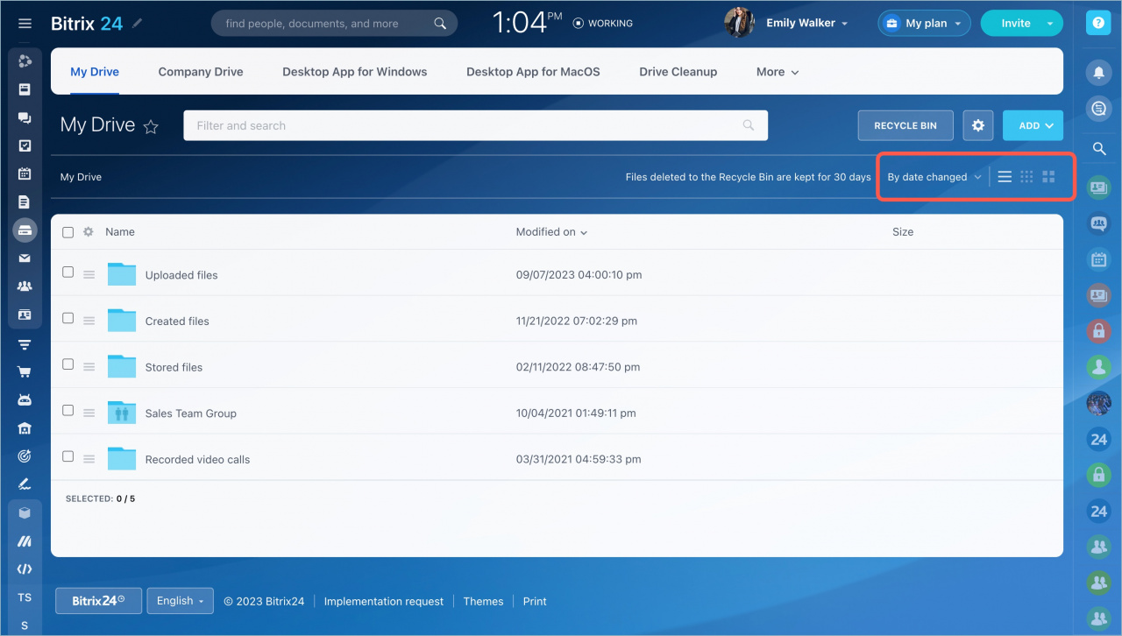Open the Calendar icon in left sidebar
Screen dimensions: 1122x636
point(25,173)
